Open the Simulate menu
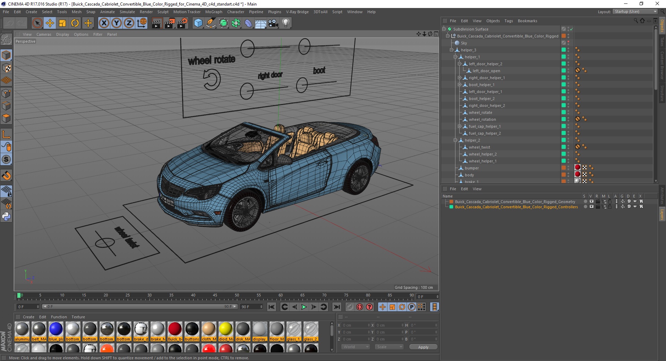The height and width of the screenshot is (361, 666). tap(127, 12)
